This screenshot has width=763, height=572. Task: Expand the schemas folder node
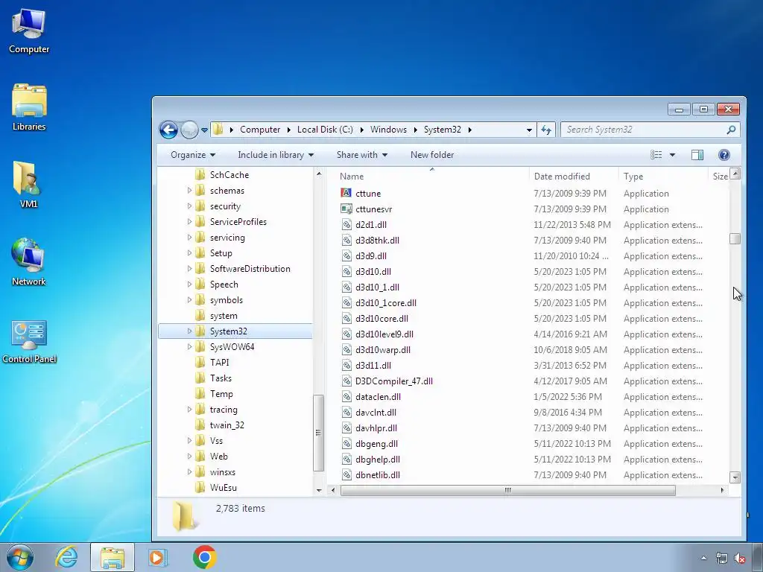(189, 190)
